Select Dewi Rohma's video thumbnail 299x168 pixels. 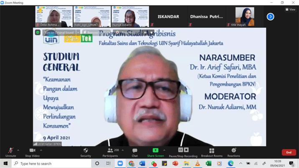coord(54,17)
